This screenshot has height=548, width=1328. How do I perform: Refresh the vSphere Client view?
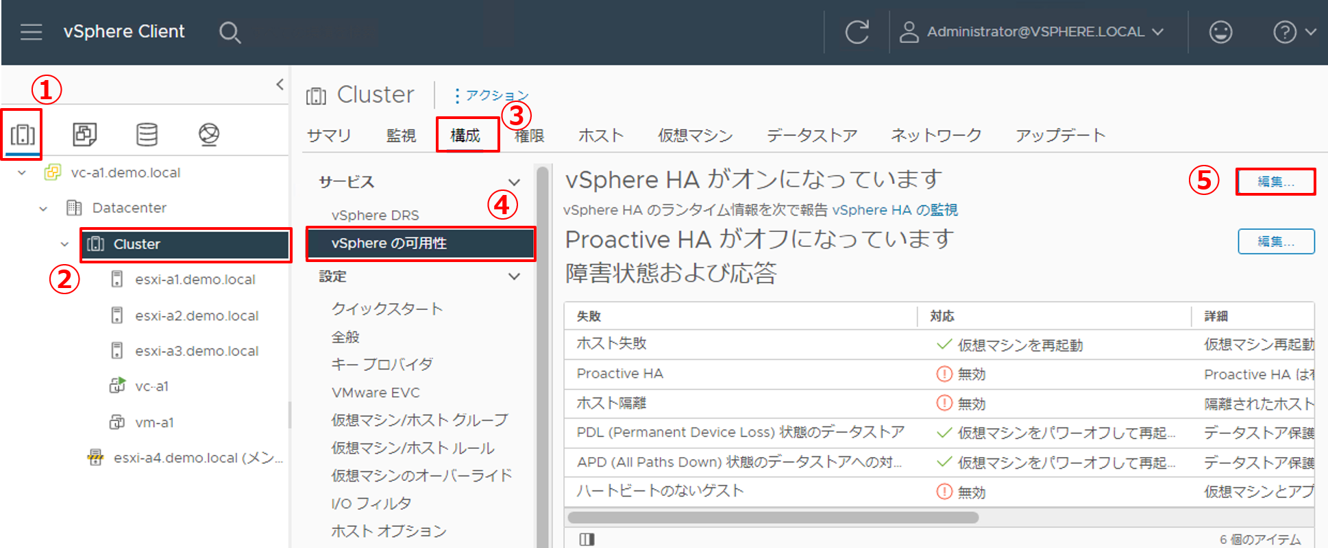[857, 32]
